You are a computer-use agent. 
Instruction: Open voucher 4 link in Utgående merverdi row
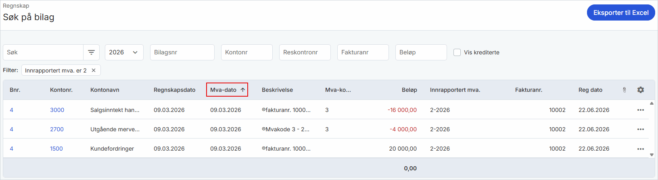pos(11,129)
